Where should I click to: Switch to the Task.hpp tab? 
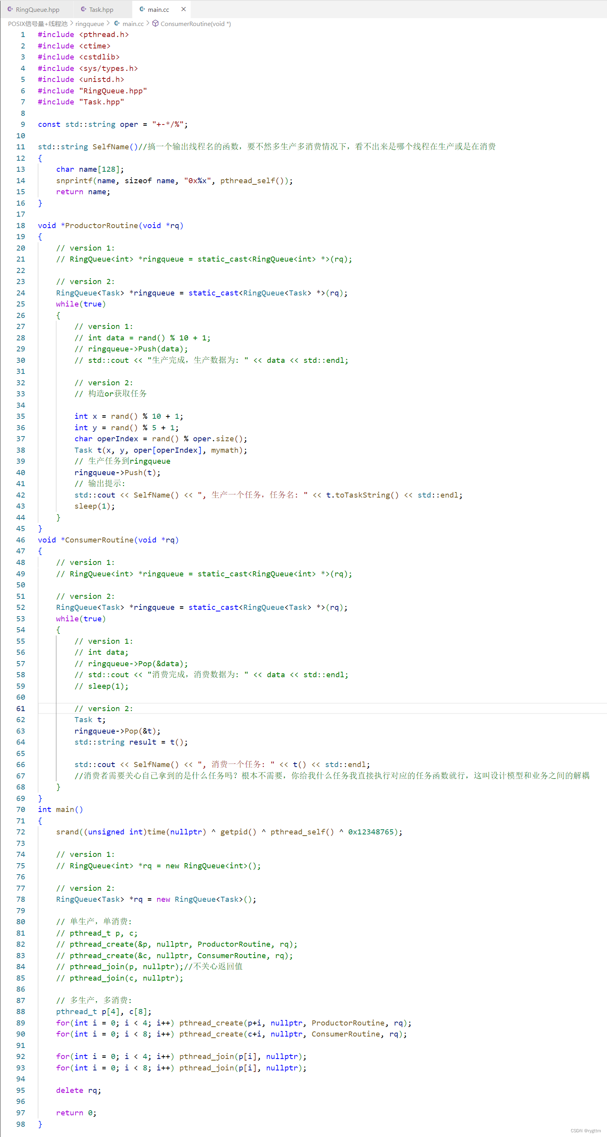[101, 9]
